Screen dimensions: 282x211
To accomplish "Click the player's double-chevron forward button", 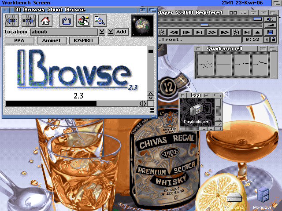I will [211, 32].
